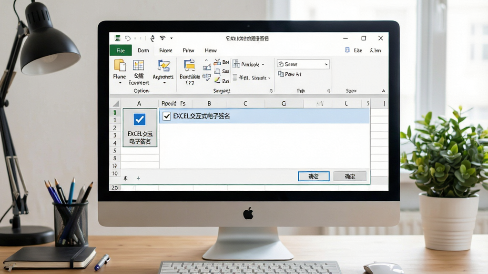Select row 8 header
488x274 pixels.
115,158
